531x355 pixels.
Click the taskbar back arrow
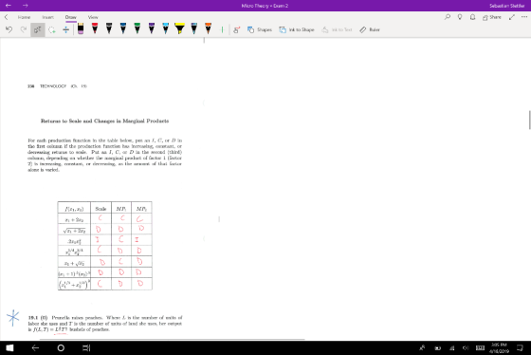click(35, 347)
